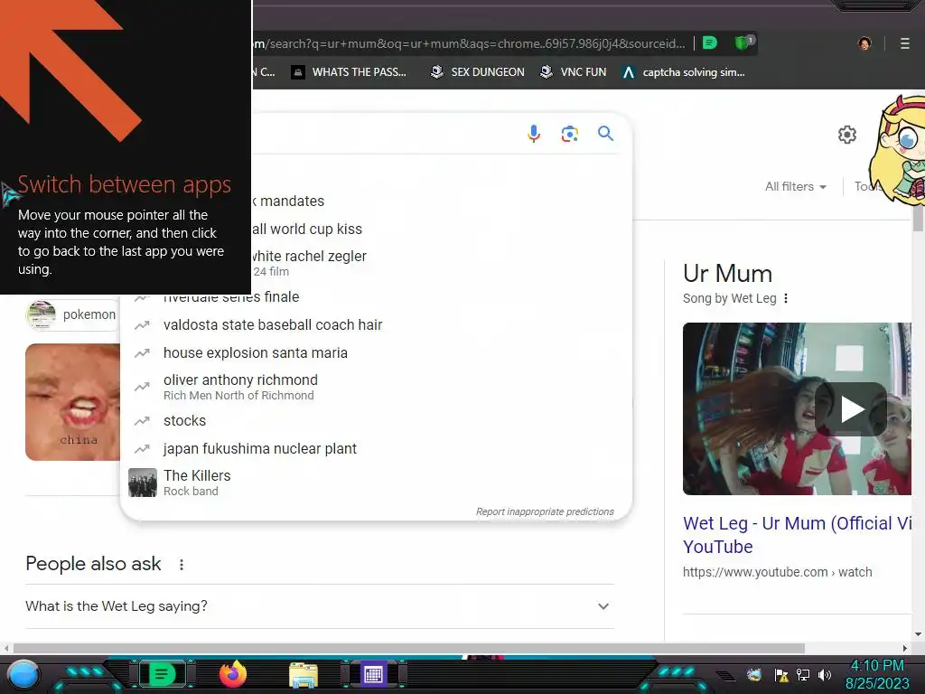Open the VNC FUN bookmark
This screenshot has width=925, height=694.
tap(574, 72)
